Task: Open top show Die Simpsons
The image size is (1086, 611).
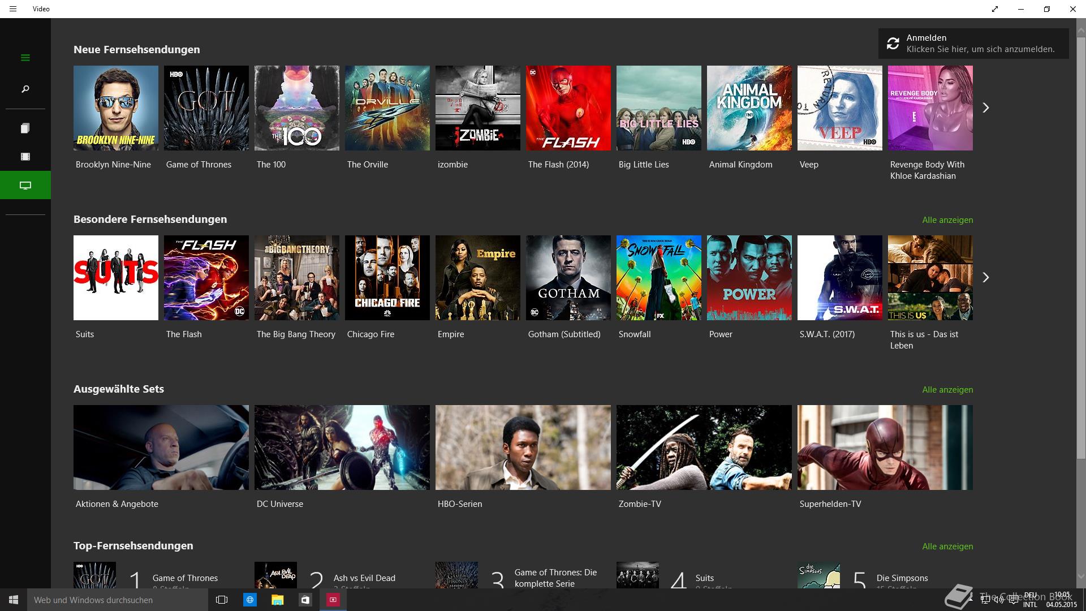Action: click(x=885, y=575)
